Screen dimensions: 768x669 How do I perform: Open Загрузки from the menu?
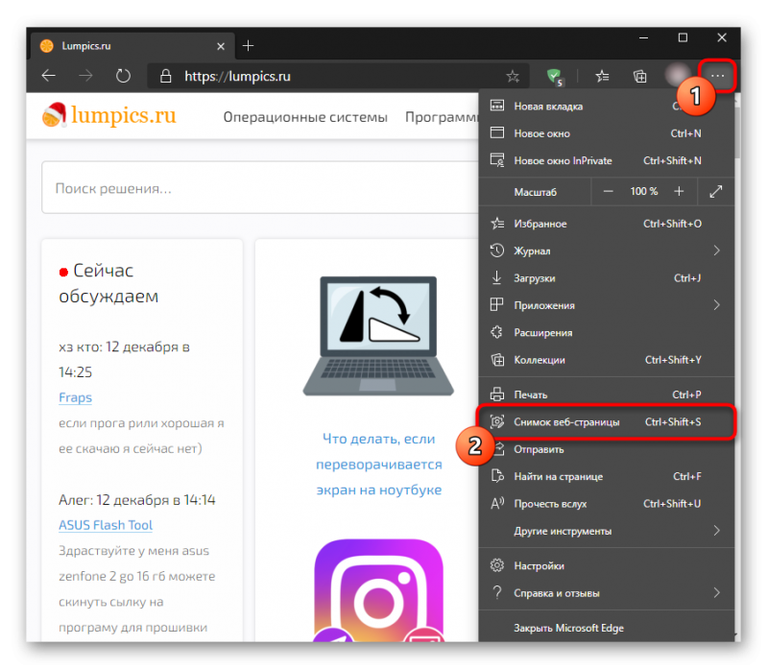point(607,278)
